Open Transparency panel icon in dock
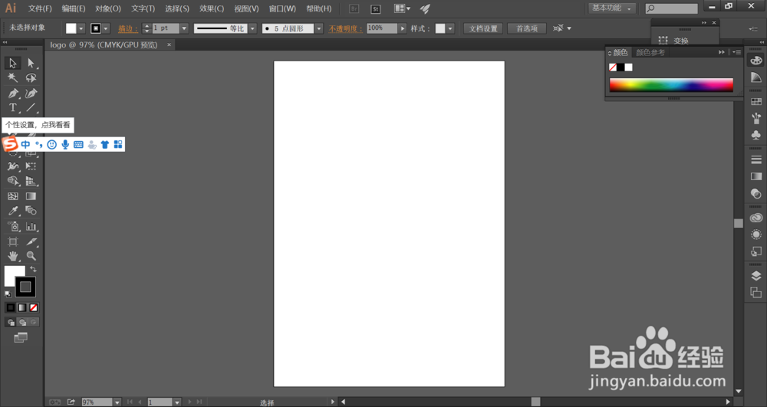Image resolution: width=767 pixels, height=407 pixels. click(x=755, y=193)
